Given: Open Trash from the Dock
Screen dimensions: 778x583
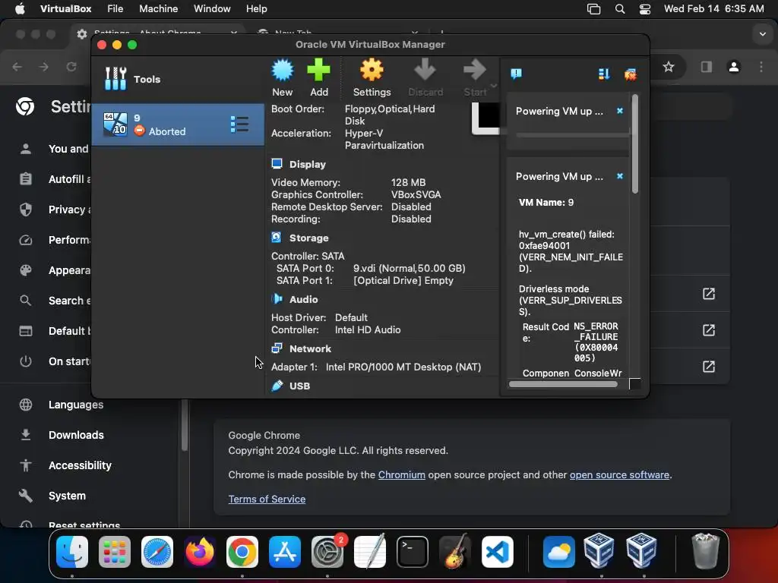Looking at the screenshot, I should [705, 551].
